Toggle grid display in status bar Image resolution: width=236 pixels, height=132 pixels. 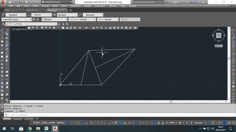pos(67,123)
